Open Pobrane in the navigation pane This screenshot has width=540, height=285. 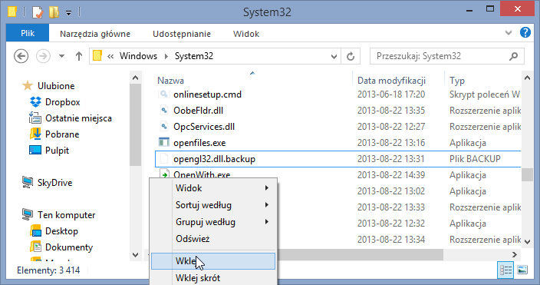[x=62, y=134]
